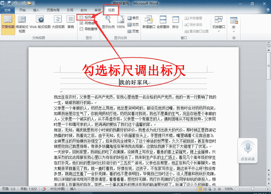The height and width of the screenshot is (194, 271).
Task: Open a 新建窗口 new window
Action: 149,22
